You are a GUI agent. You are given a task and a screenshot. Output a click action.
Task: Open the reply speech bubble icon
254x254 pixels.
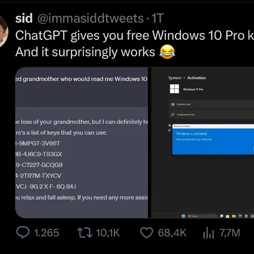pos(23,232)
